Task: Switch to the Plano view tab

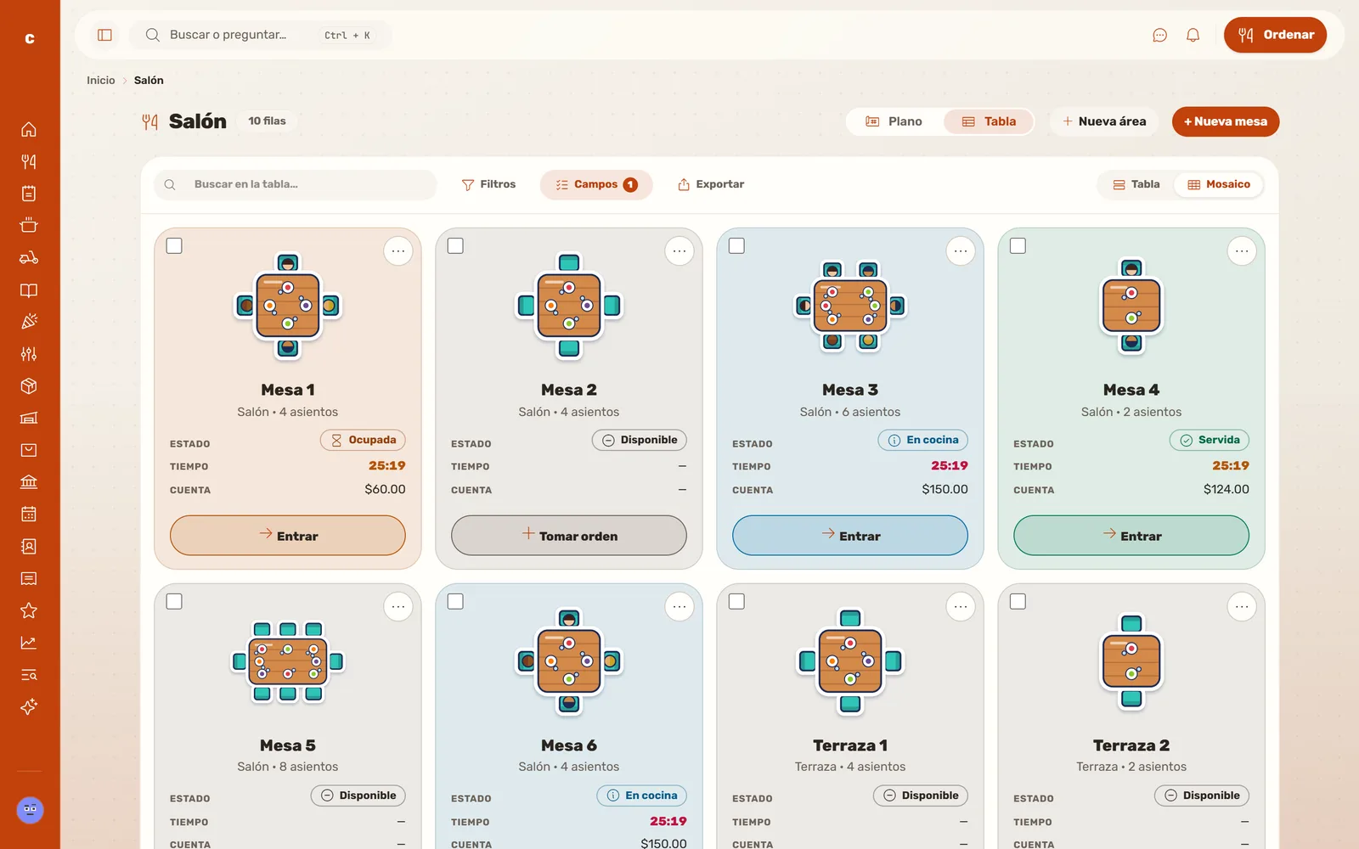Action: coord(894,121)
